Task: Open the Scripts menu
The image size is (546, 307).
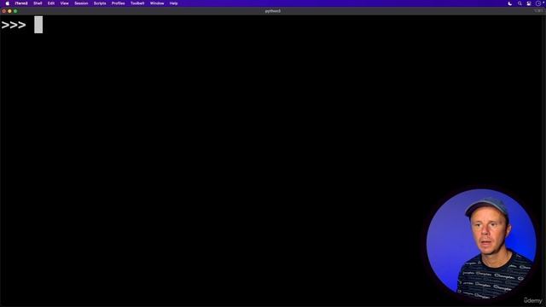Action: tap(100, 3)
